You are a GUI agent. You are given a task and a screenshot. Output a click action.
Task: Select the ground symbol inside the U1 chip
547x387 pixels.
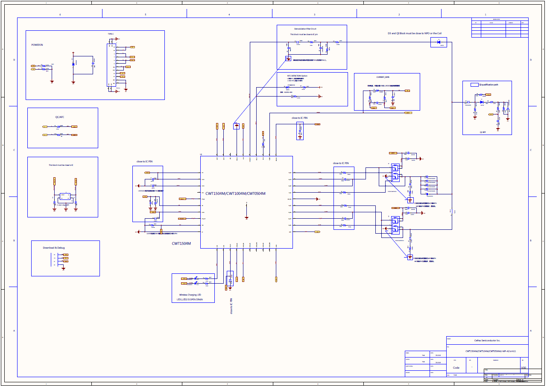pyautogui.click(x=246, y=217)
